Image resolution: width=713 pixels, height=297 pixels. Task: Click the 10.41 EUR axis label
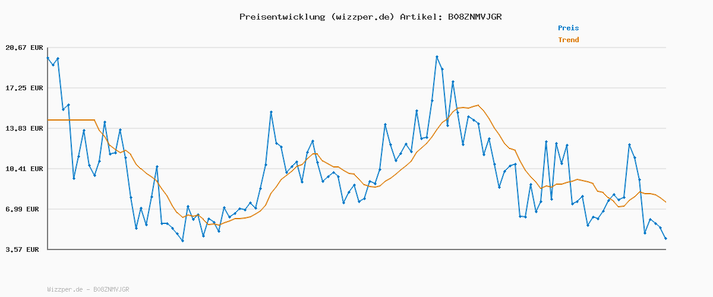24,169
